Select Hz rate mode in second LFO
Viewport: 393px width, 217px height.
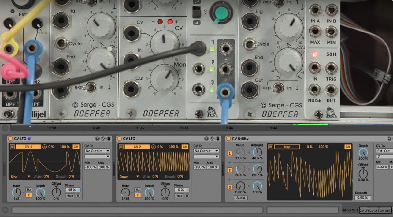[138, 190]
